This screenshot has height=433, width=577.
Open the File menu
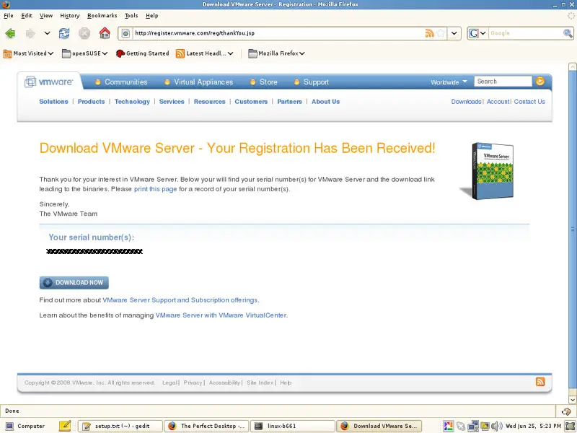coord(9,15)
